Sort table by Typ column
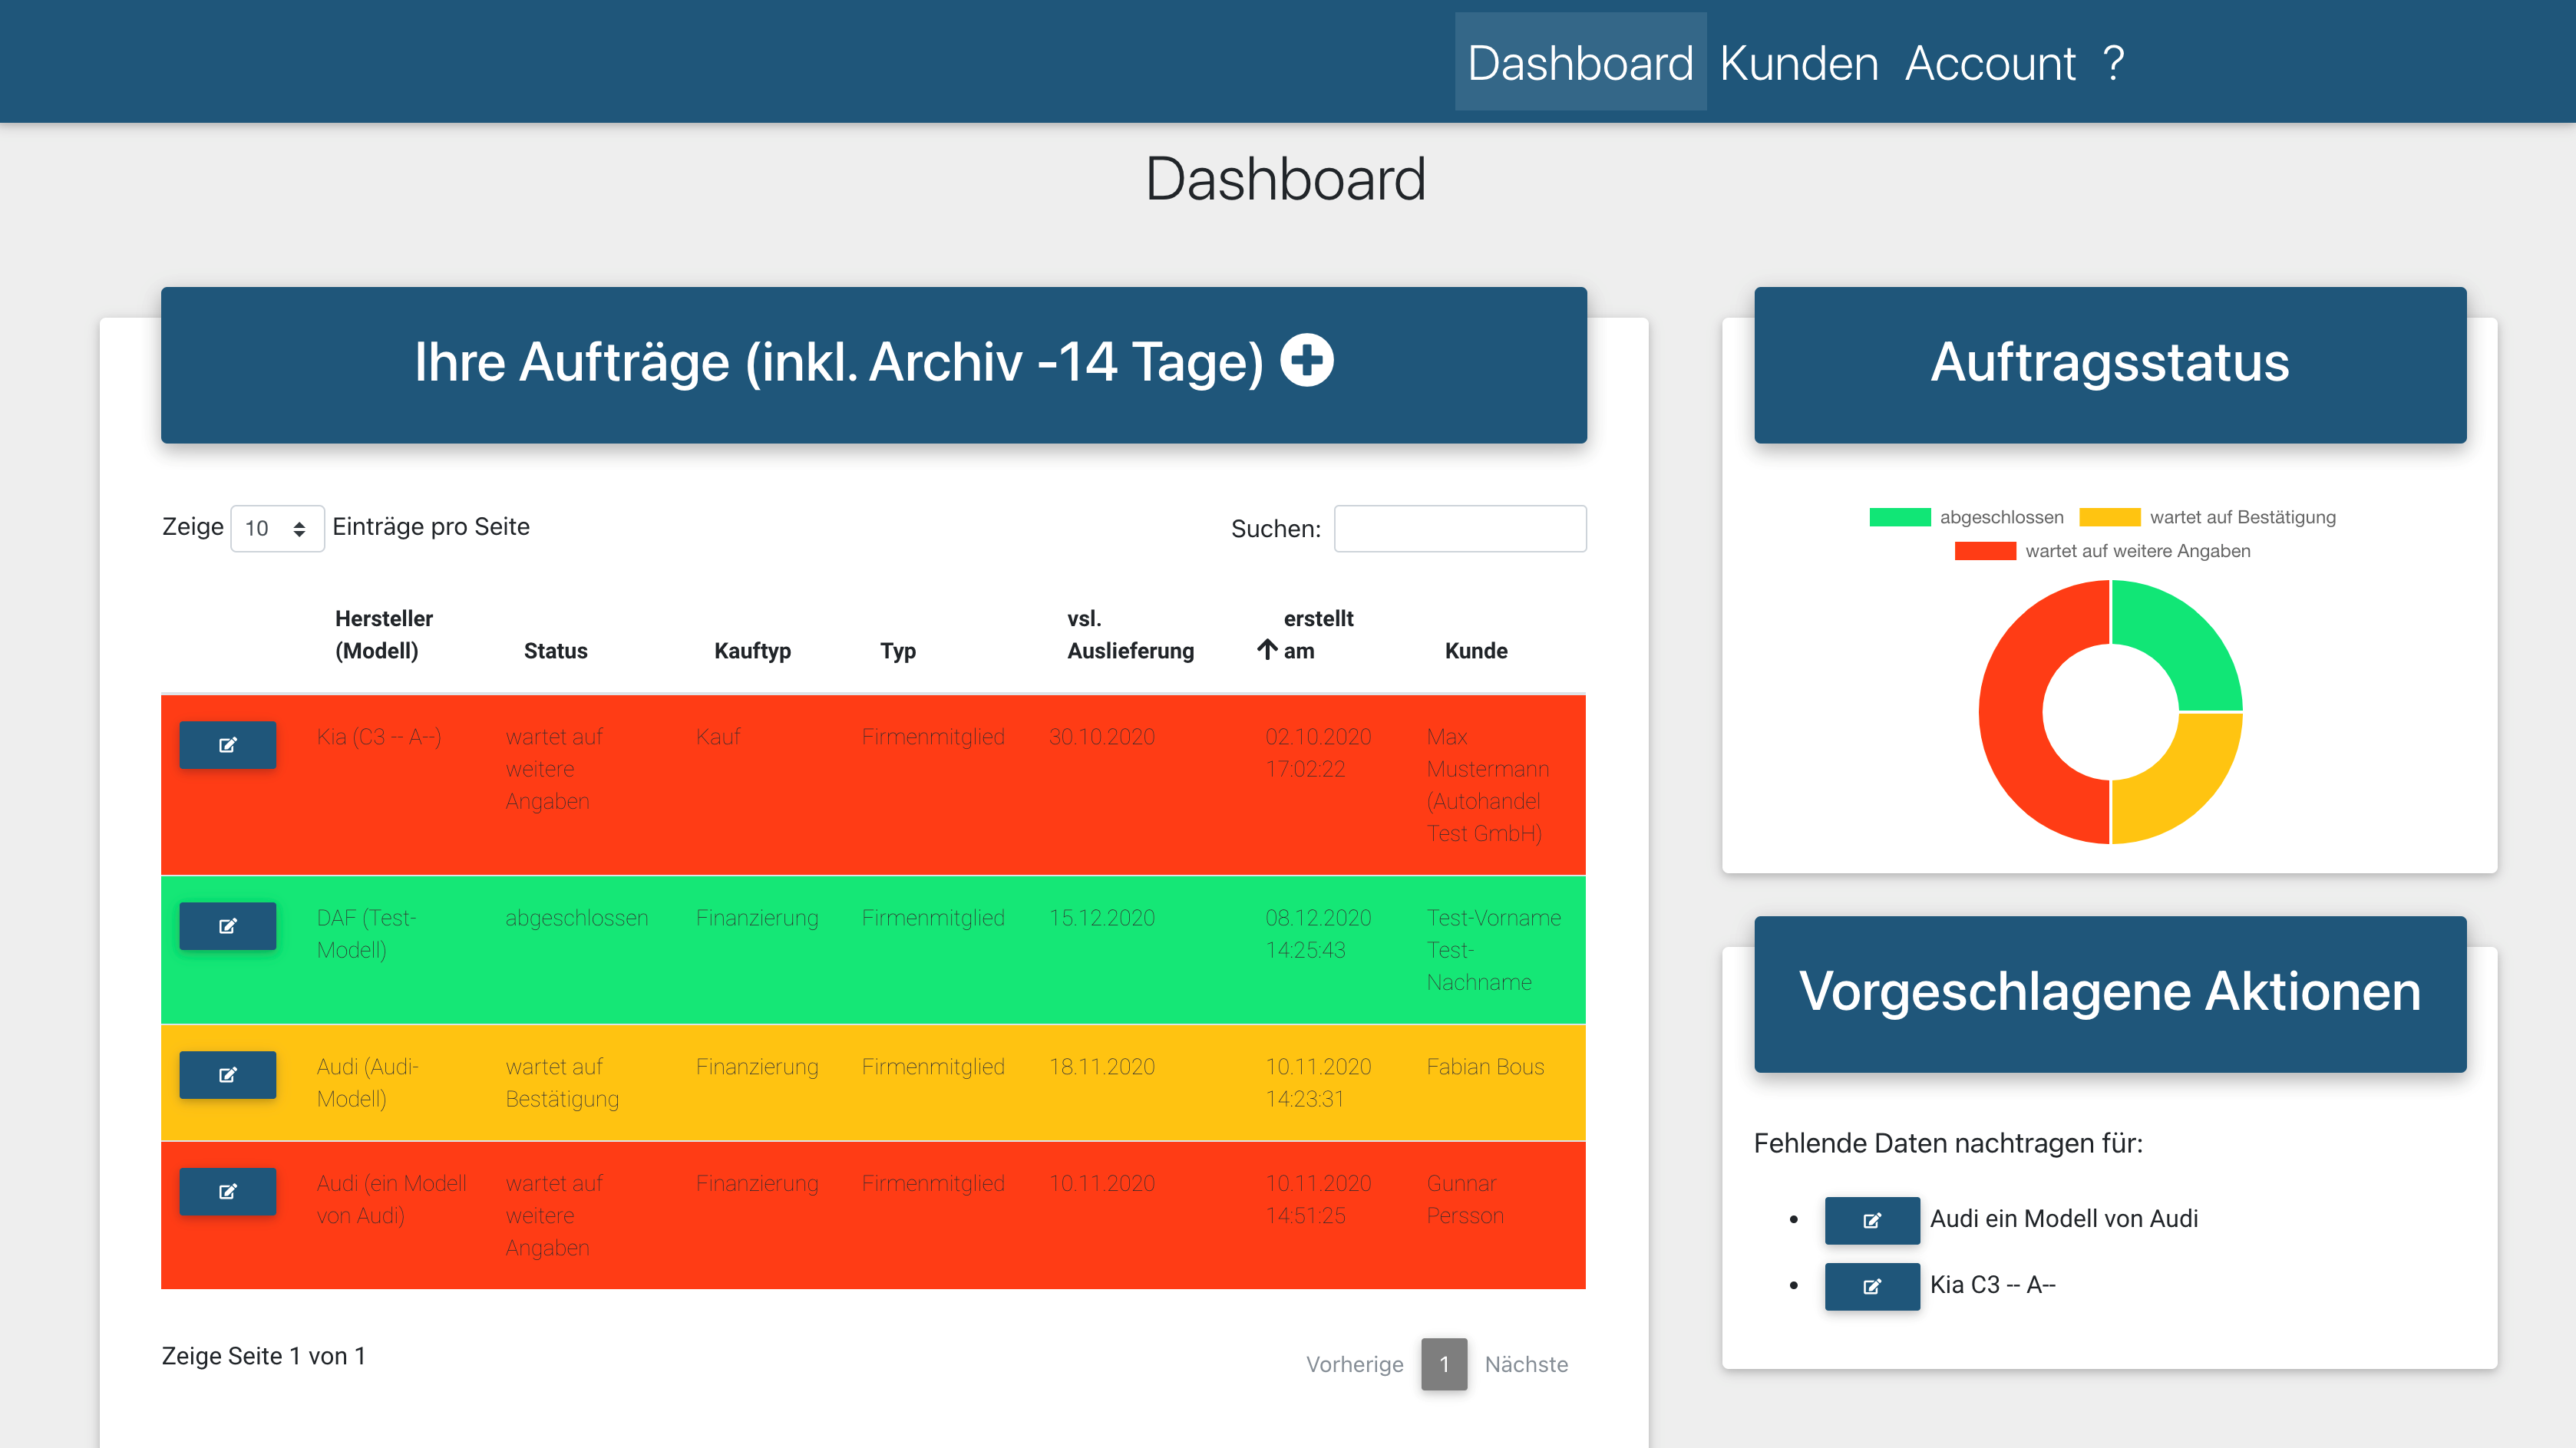Image resolution: width=2576 pixels, height=1448 pixels. [x=898, y=650]
